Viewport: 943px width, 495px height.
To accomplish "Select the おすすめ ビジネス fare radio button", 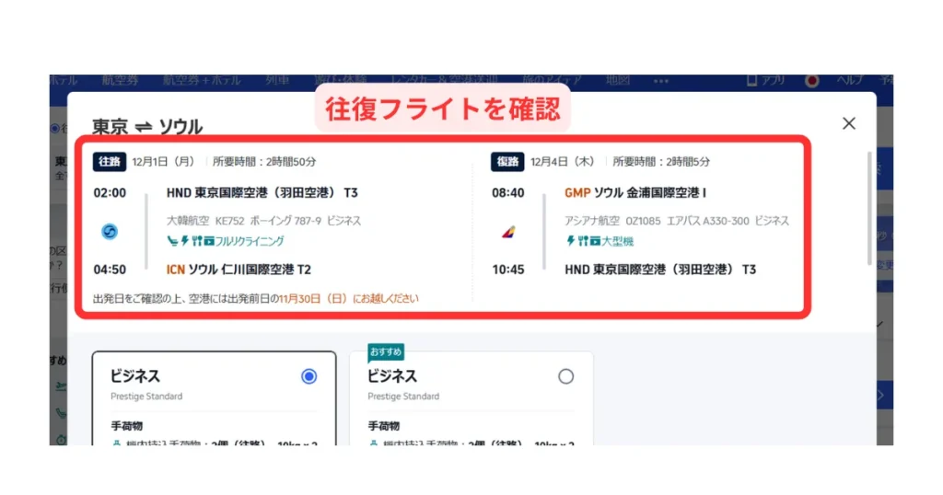I will (565, 375).
